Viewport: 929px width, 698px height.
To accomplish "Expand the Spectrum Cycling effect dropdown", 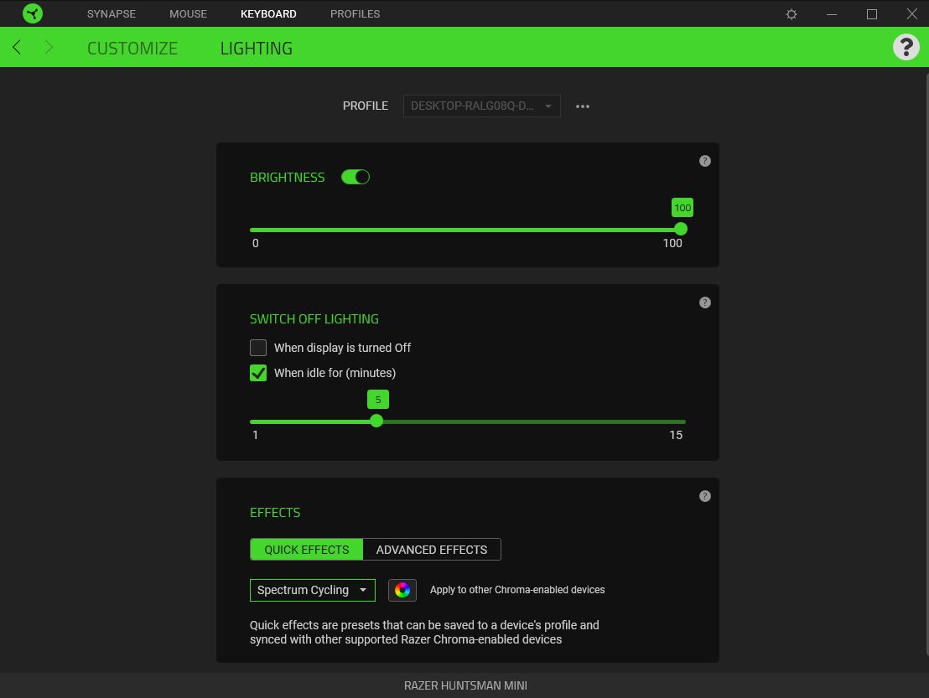I will coord(312,590).
